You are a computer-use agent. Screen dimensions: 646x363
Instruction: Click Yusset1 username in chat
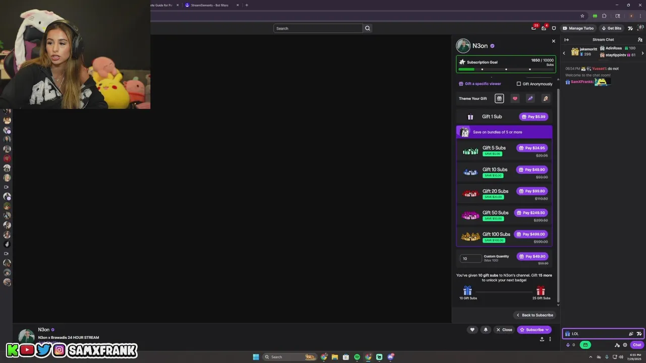click(599, 69)
